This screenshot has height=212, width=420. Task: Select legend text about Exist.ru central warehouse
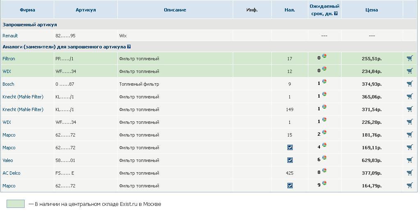tap(95, 204)
